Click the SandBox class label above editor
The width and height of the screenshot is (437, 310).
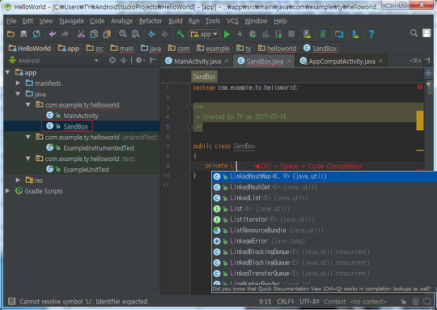click(204, 76)
